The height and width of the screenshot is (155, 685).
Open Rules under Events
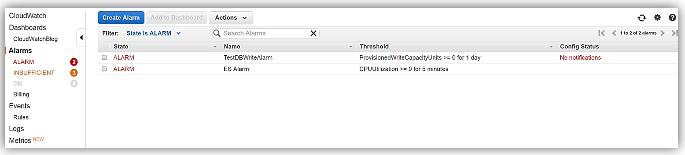pyautogui.click(x=21, y=117)
